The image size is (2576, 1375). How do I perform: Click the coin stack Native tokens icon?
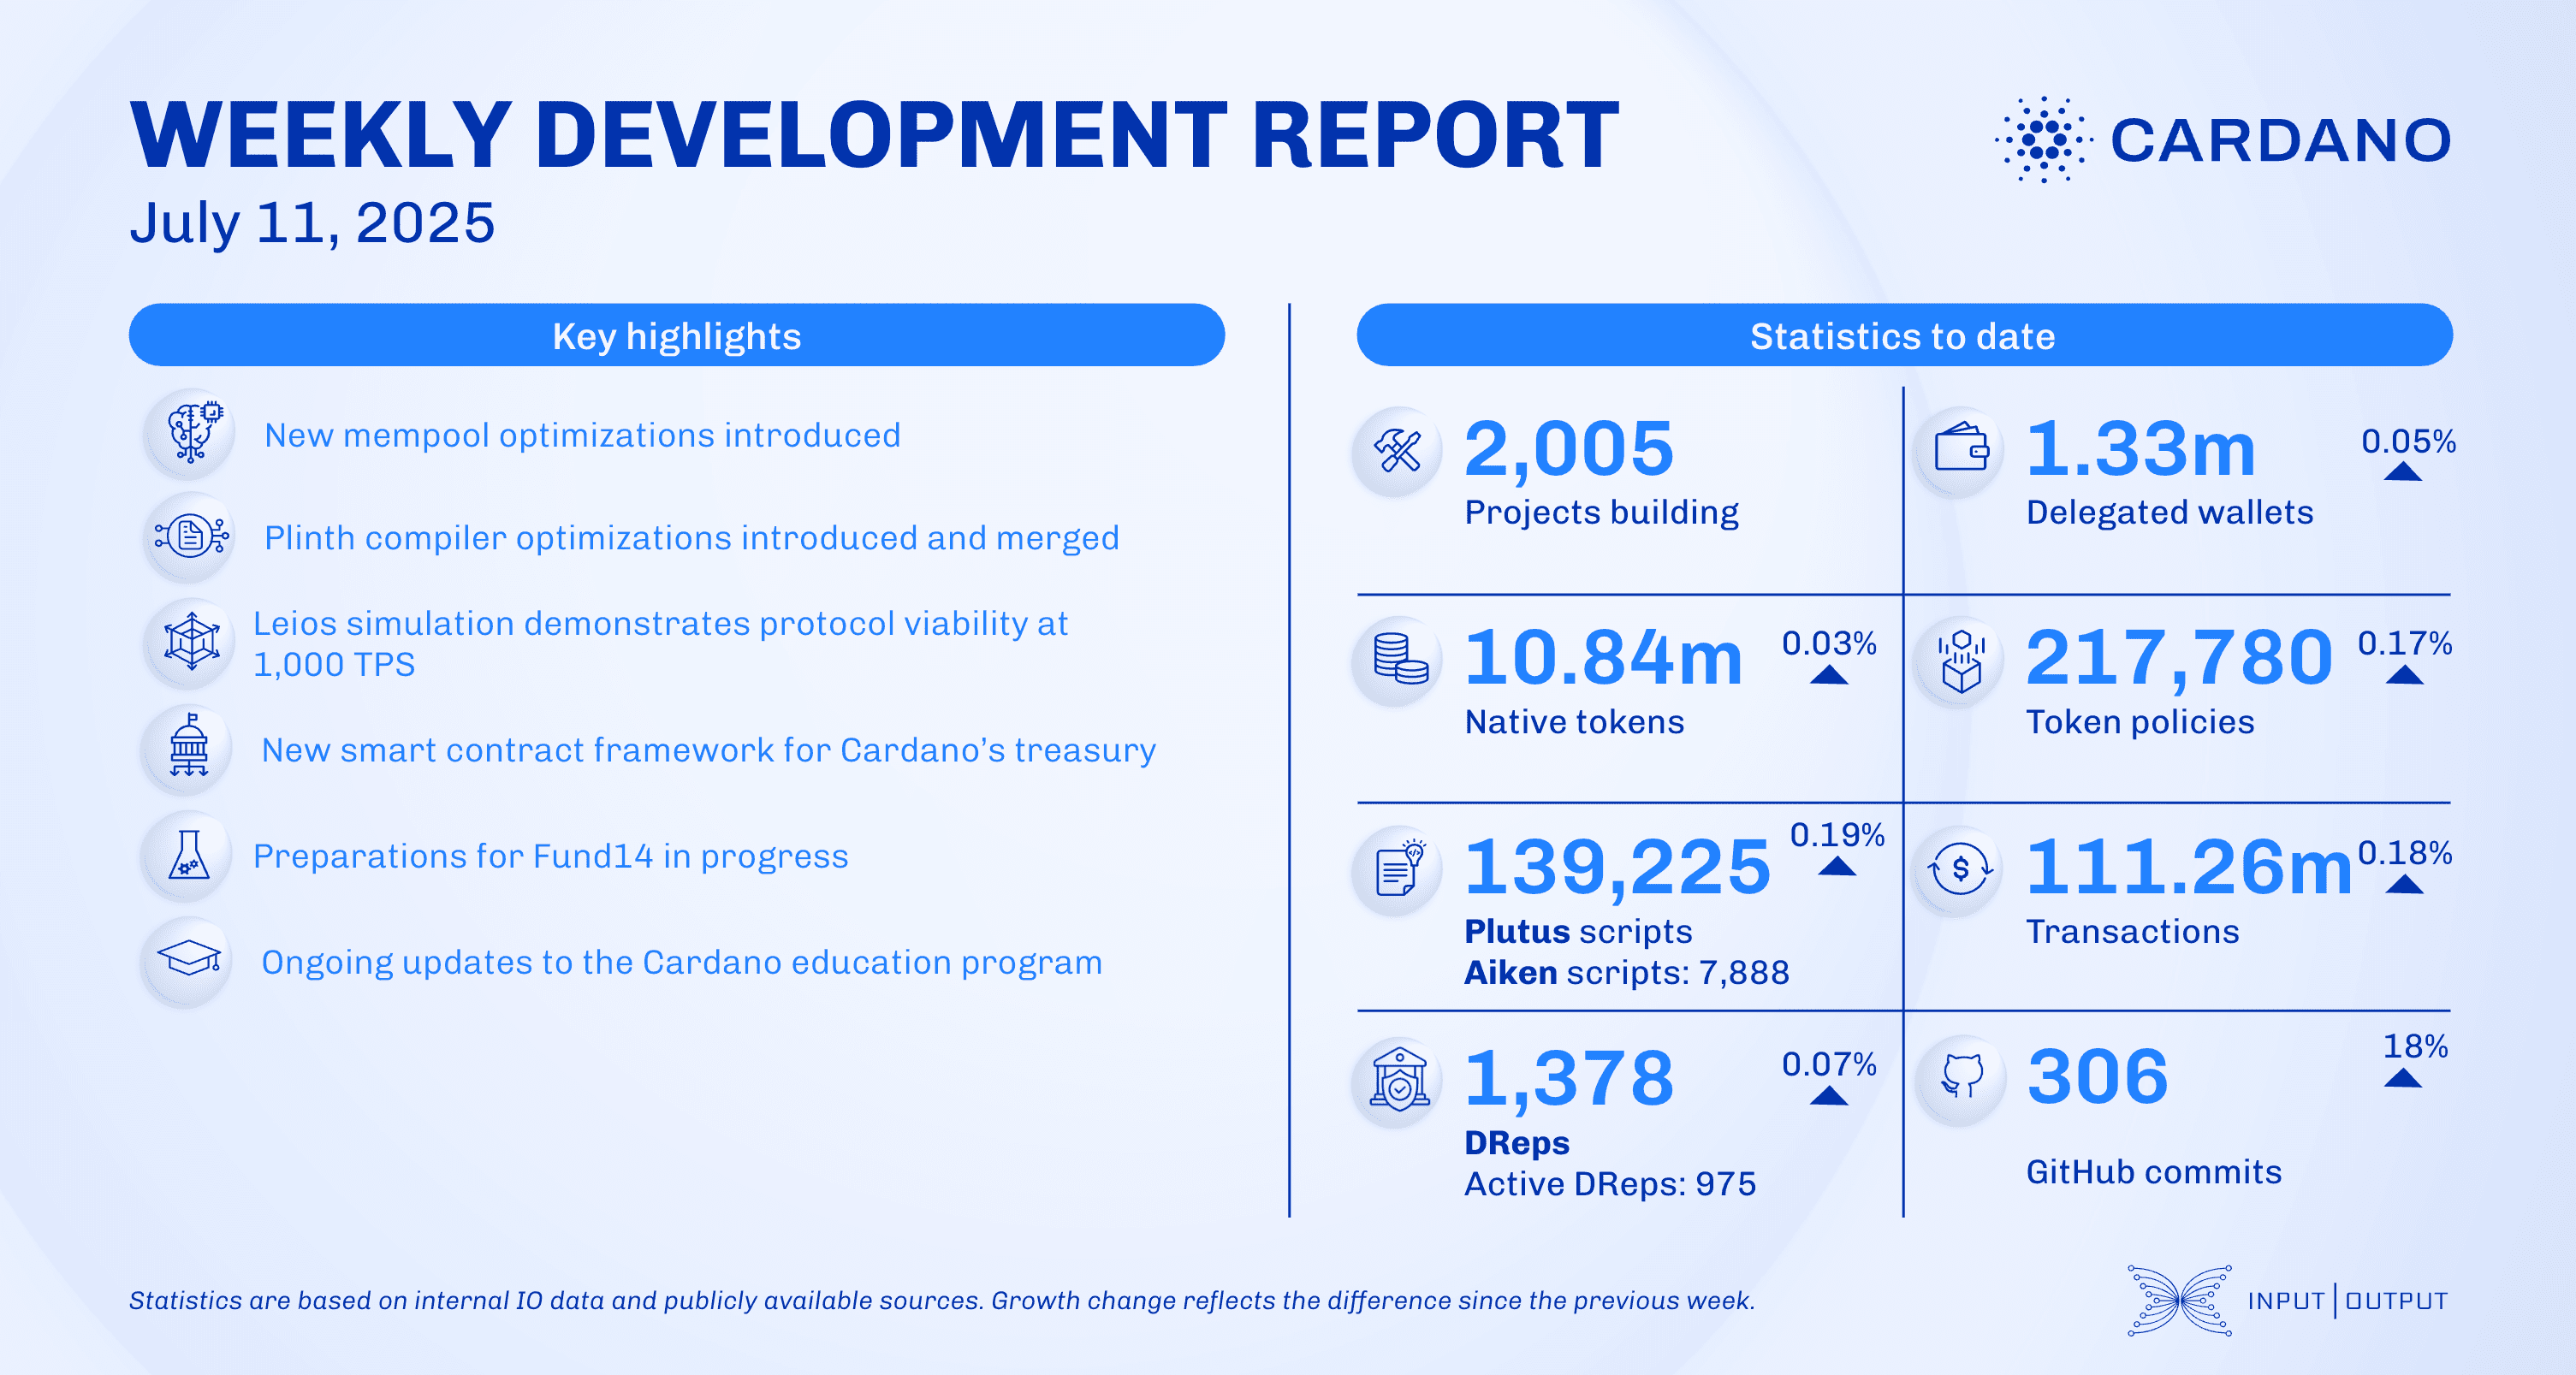point(1397,660)
